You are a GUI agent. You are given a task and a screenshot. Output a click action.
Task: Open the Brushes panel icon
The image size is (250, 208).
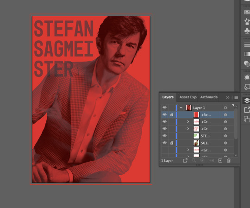[247, 21]
